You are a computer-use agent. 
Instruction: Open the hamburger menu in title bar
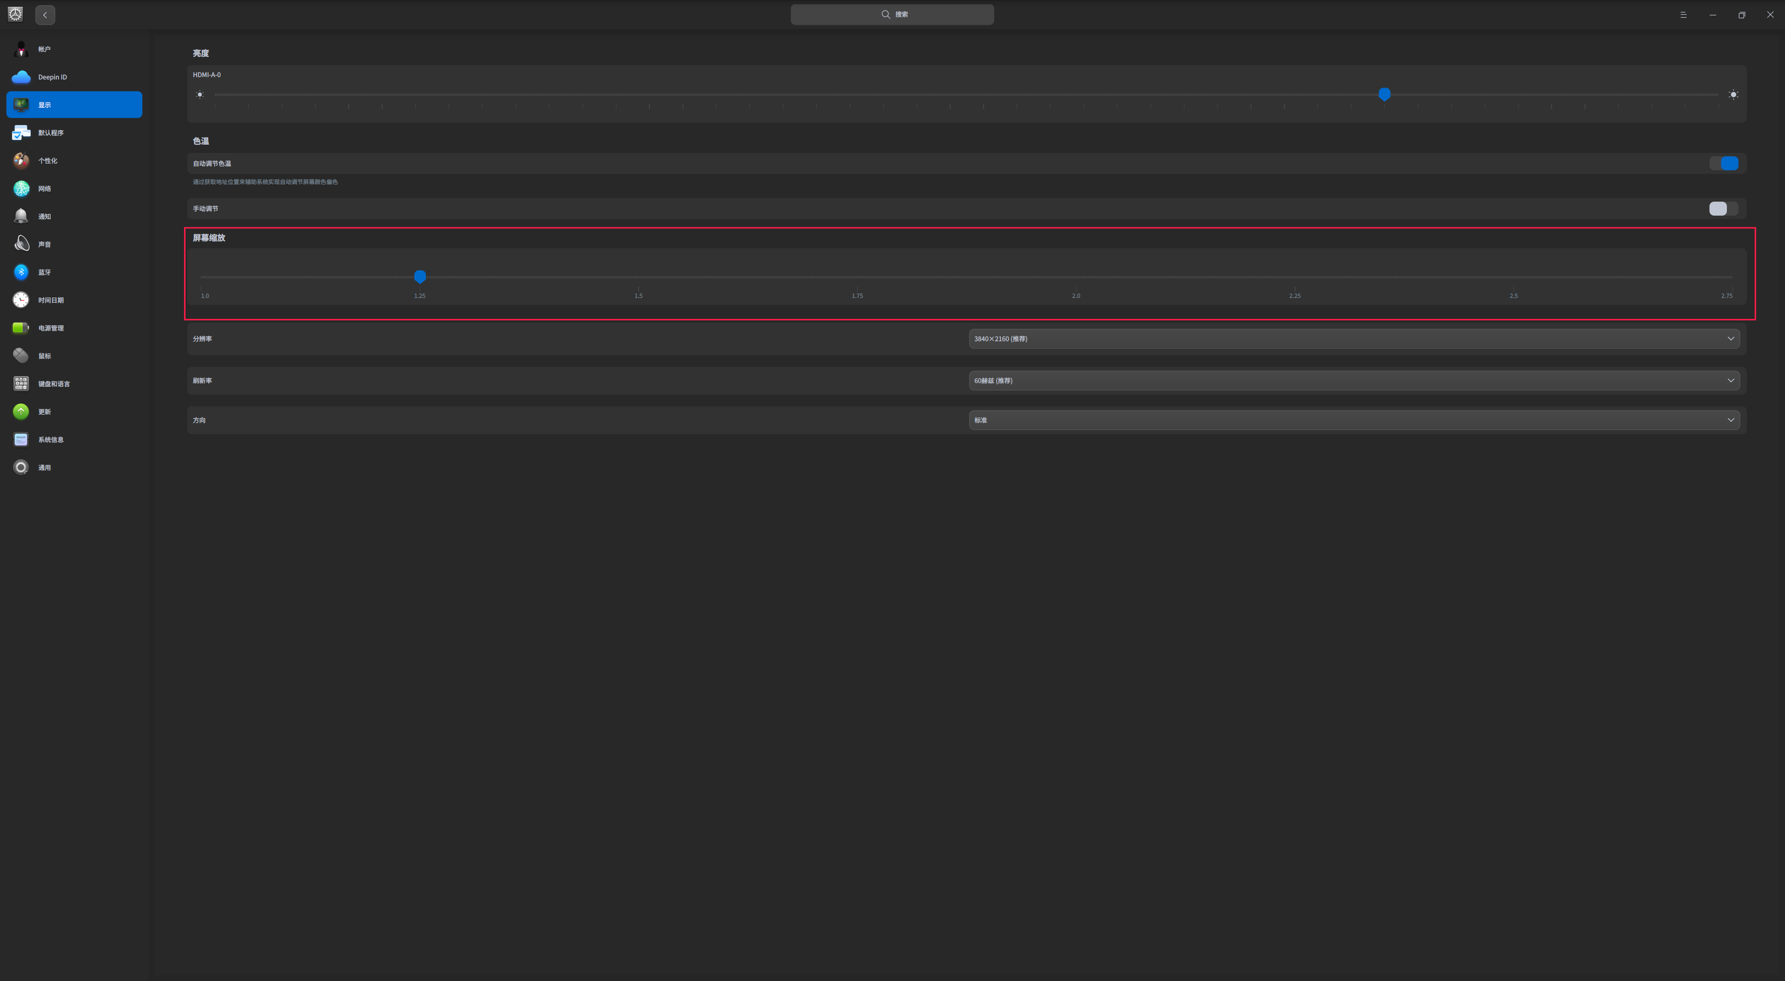point(1683,14)
